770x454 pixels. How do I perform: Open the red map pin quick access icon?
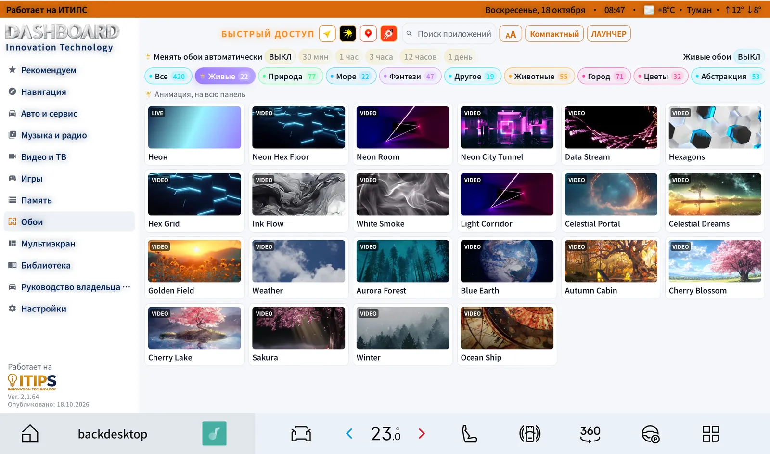tap(368, 34)
